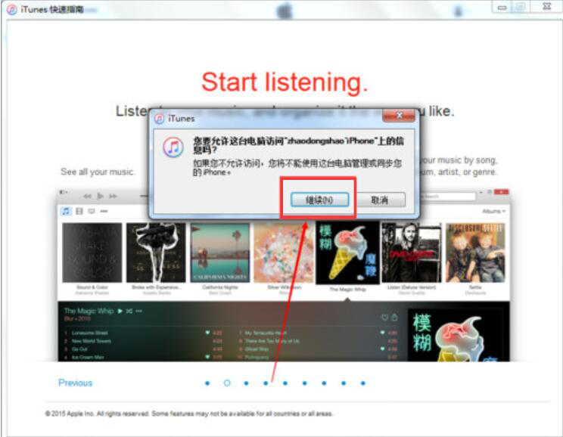Click the rewind control in preview
This screenshot has width=563, height=437.
[x=87, y=196]
